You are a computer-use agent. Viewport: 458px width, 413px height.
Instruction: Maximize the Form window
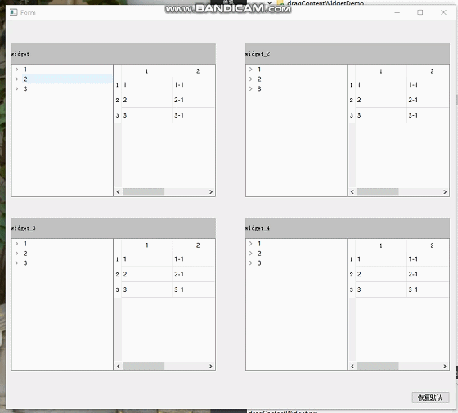[x=420, y=12]
